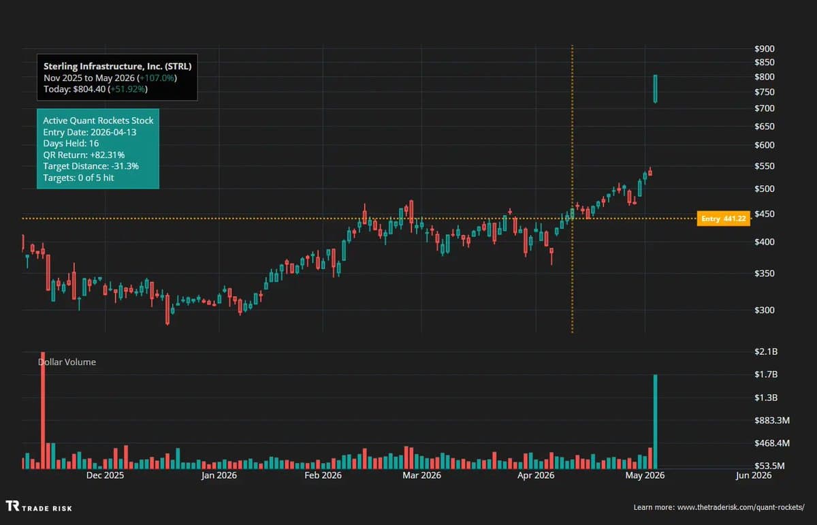Click the Feb 2026 date axis label

(x=323, y=475)
